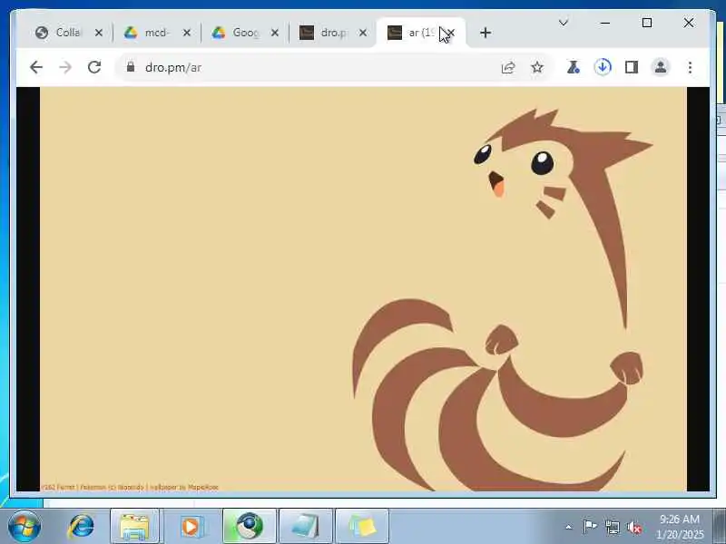Open the Windows Start menu

[25, 526]
